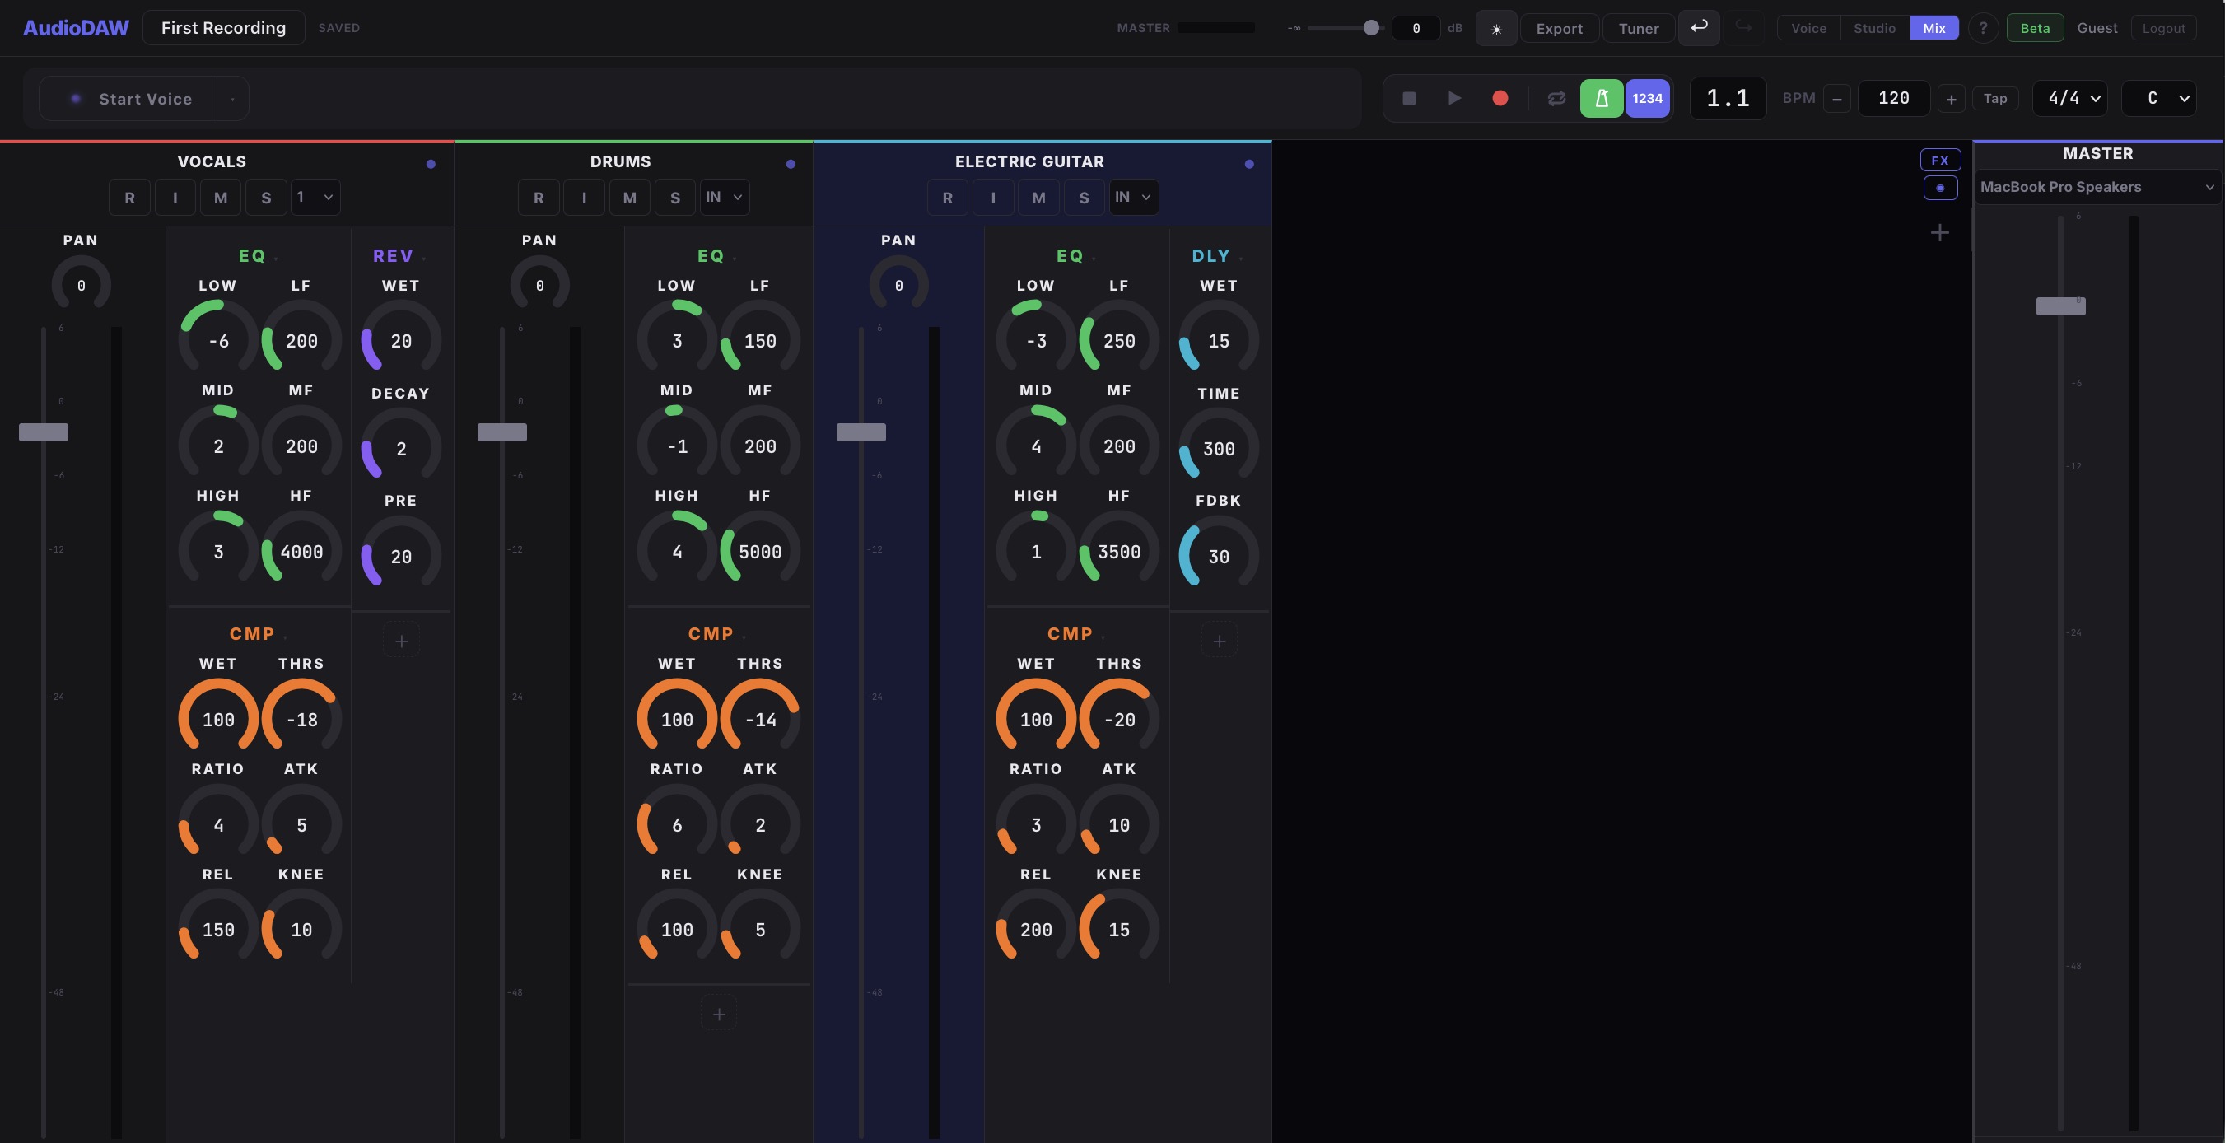Expand Electric Guitar DLY section menu
The width and height of the screenshot is (2225, 1143).
(1240, 258)
